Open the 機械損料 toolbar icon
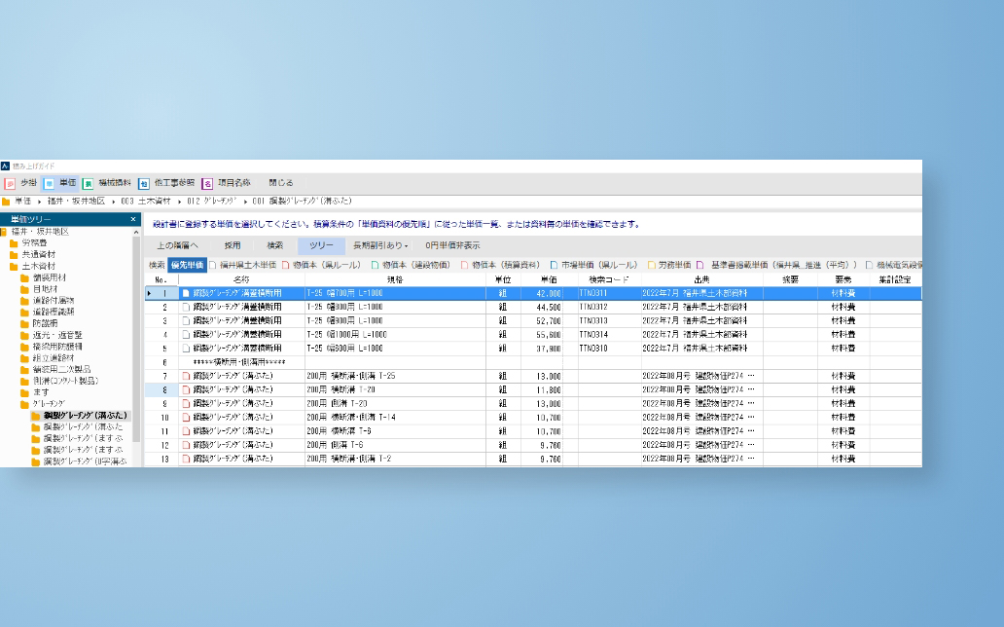Screen dimensions: 1004x627 click(88, 183)
